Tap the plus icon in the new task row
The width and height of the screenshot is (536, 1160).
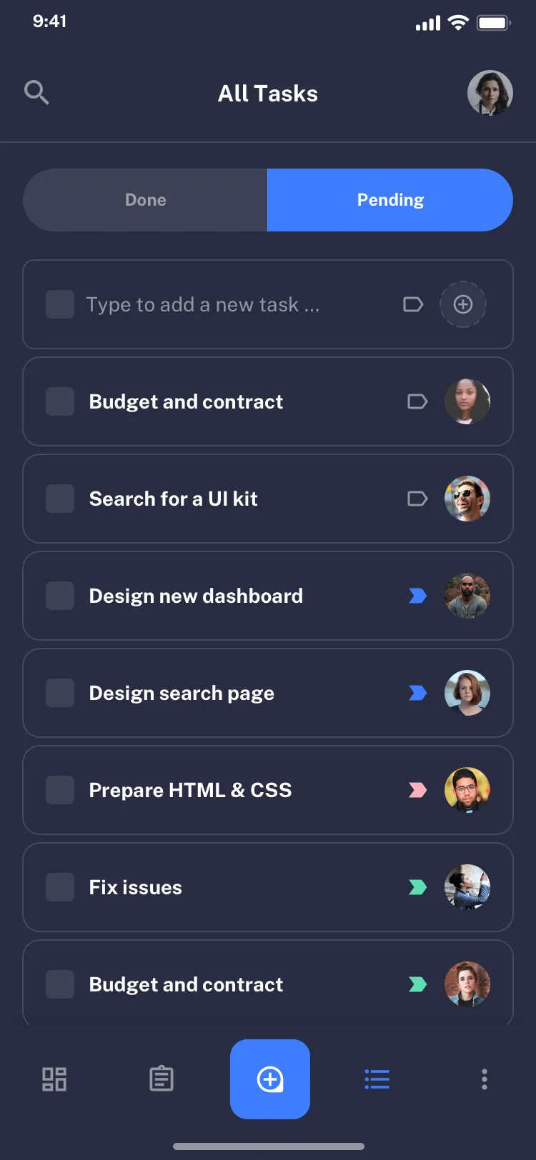pyautogui.click(x=463, y=304)
